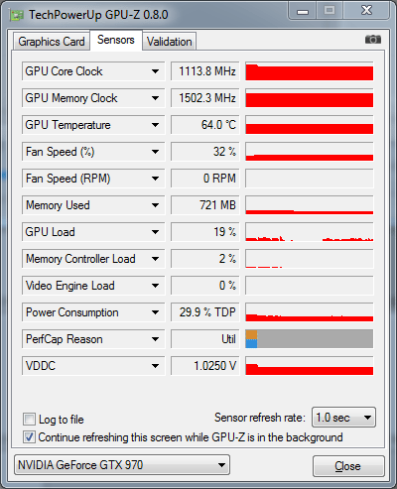Image resolution: width=397 pixels, height=489 pixels.
Task: Open the GPU Core Clock sensor dropdown
Action: coord(155,71)
